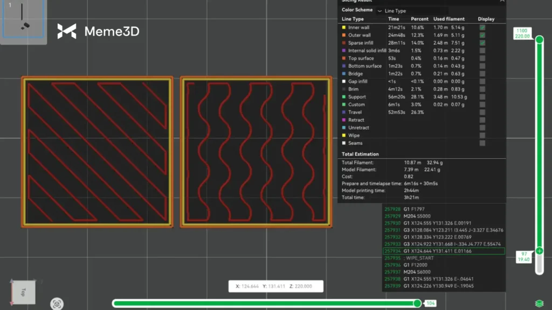Enable Seams display checkbox
Screen dimensions: 552x310
(482, 143)
